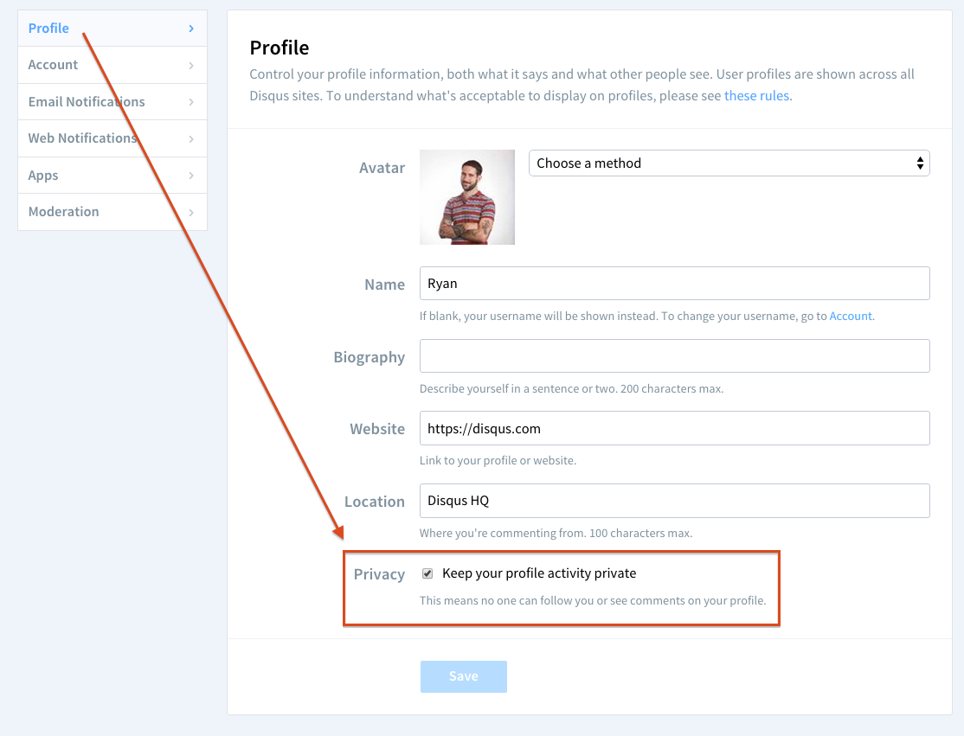
Task: Click the 'Keep your profile activity private' label
Action: tap(539, 573)
